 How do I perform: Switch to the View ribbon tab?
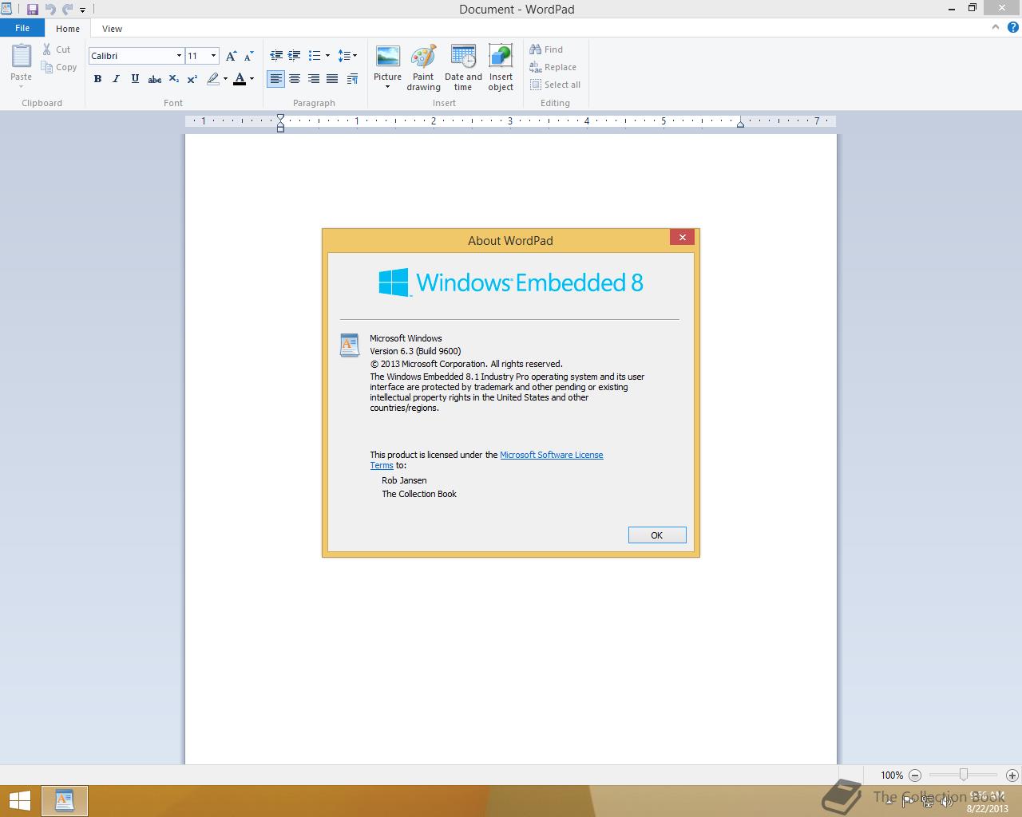[x=112, y=29]
